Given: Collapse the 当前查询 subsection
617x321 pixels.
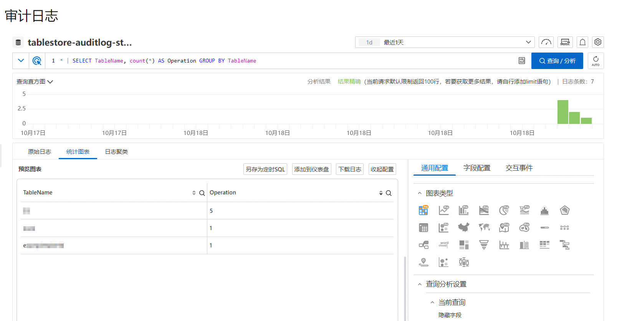Looking at the screenshot, I should pos(432,303).
